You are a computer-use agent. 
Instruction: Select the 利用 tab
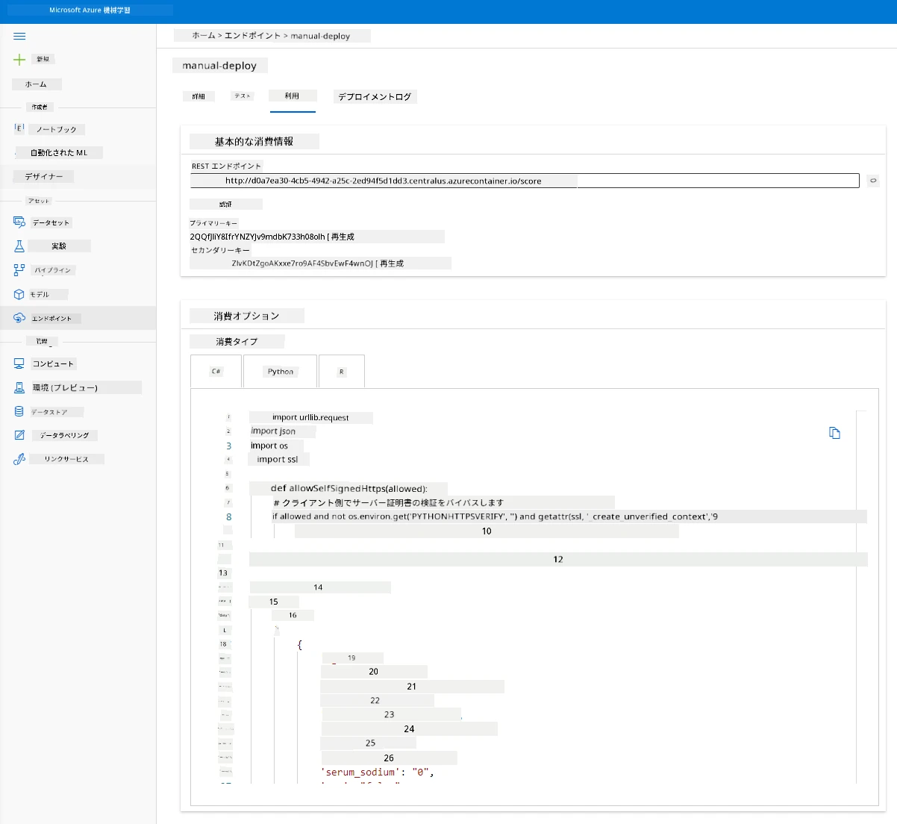tap(293, 96)
